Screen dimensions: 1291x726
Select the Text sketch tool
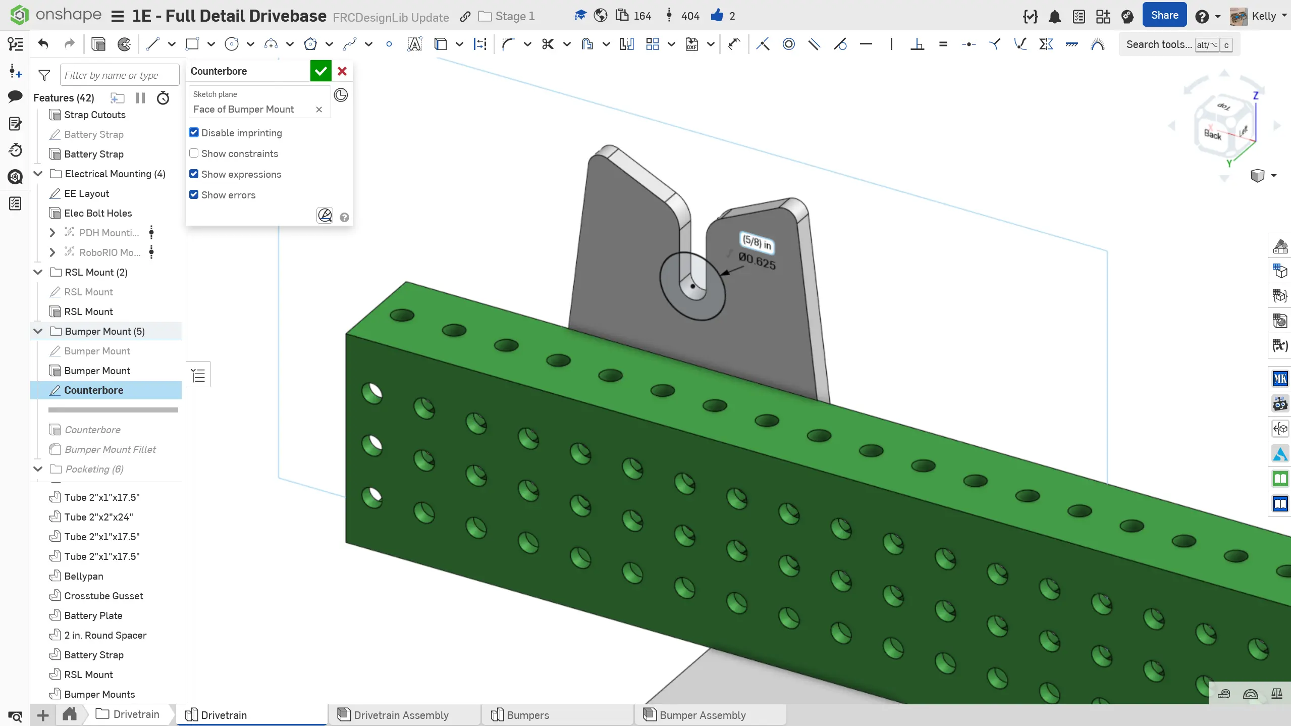coord(414,44)
